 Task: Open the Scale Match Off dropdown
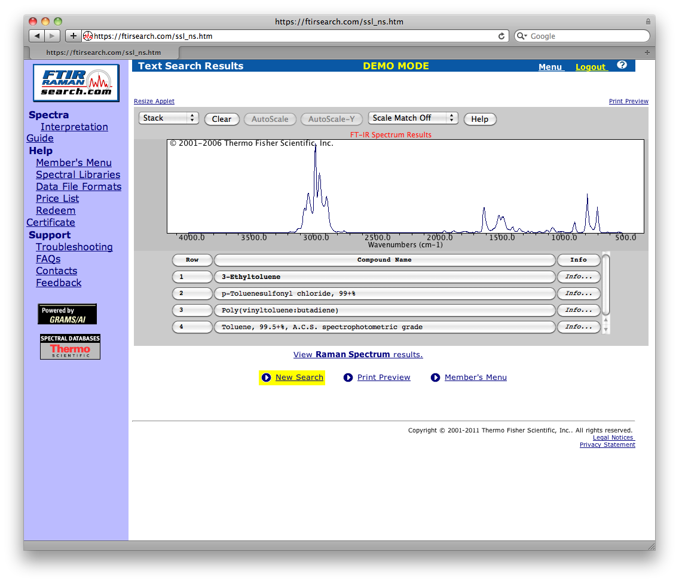[x=412, y=118]
